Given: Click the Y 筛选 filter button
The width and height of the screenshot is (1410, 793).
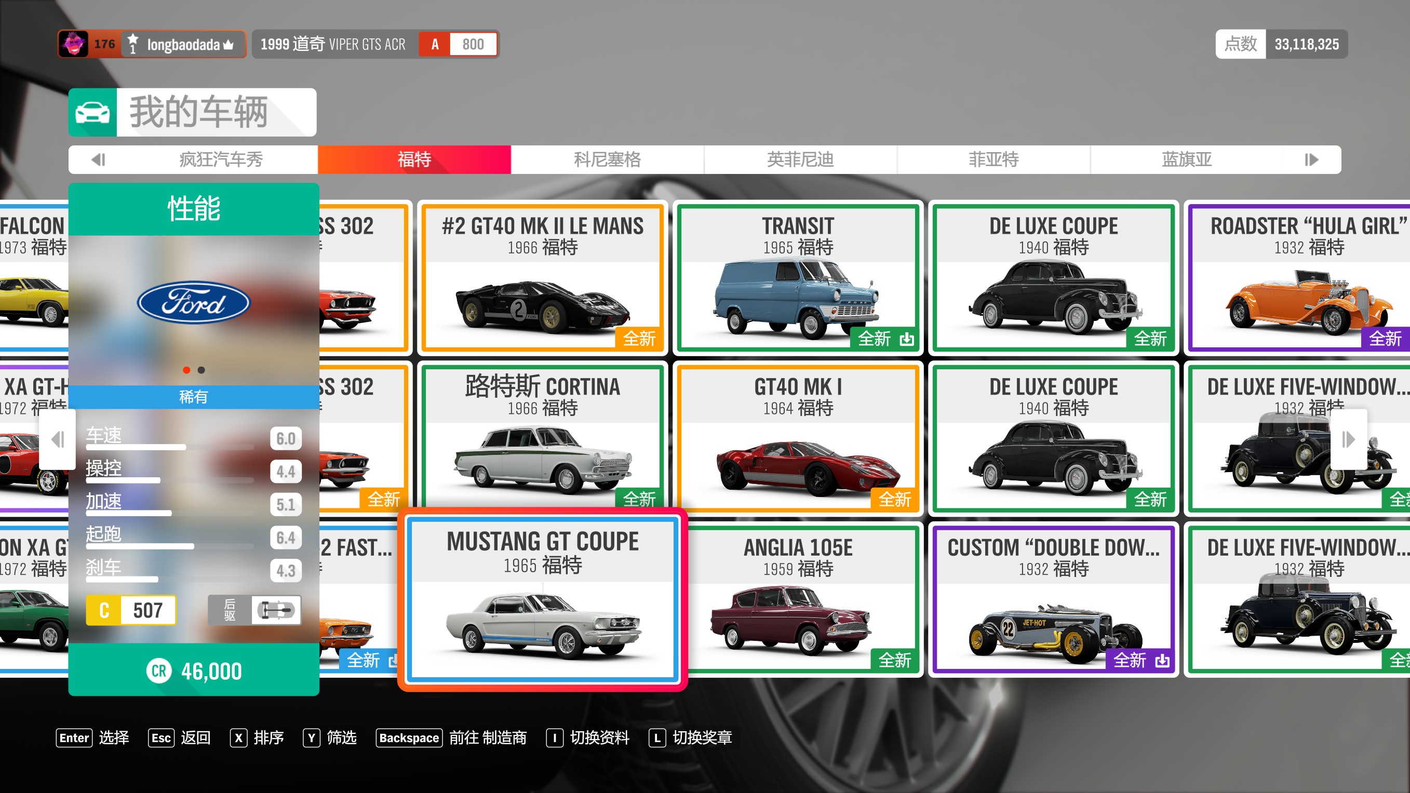Looking at the screenshot, I should pyautogui.click(x=329, y=738).
